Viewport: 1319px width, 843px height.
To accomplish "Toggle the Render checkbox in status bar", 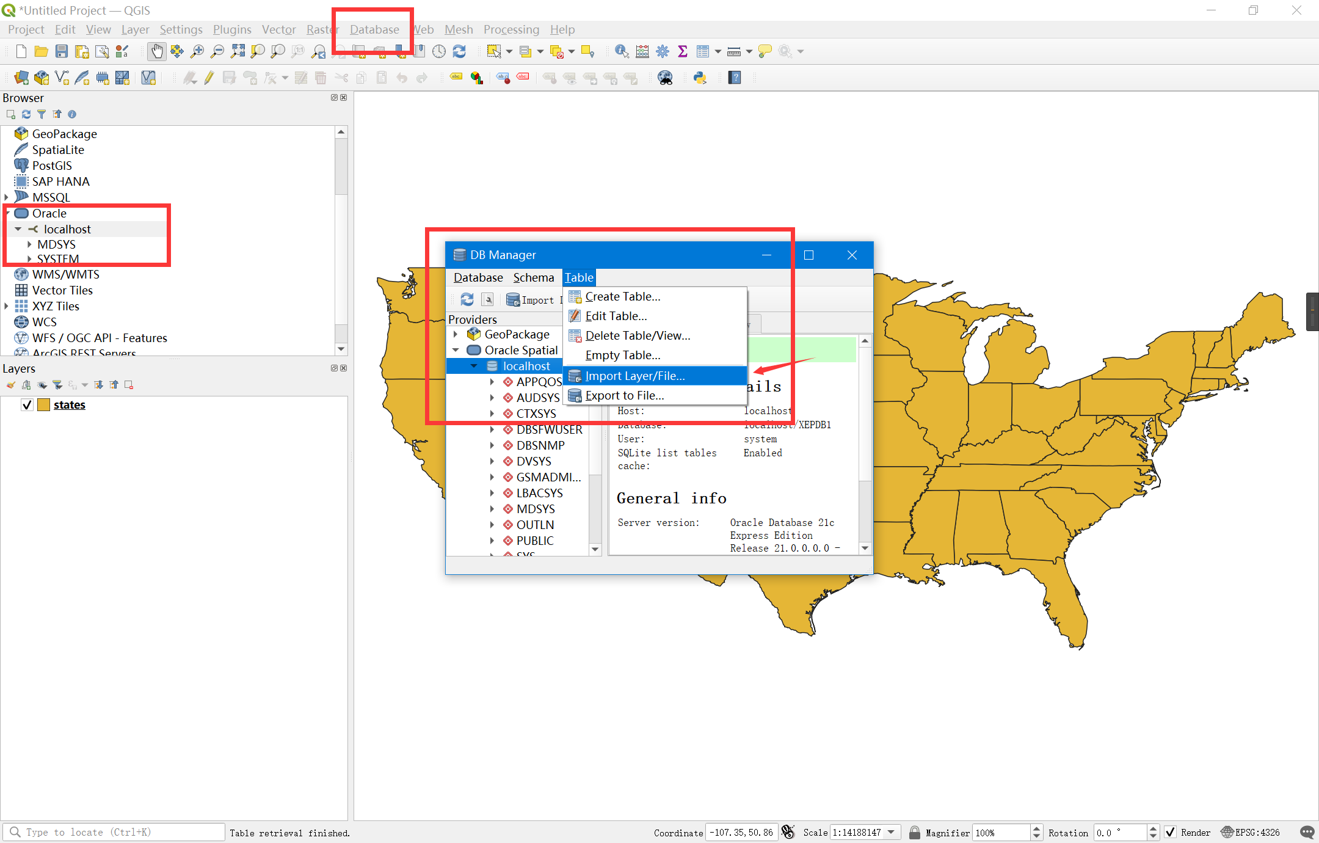I will tap(1171, 832).
